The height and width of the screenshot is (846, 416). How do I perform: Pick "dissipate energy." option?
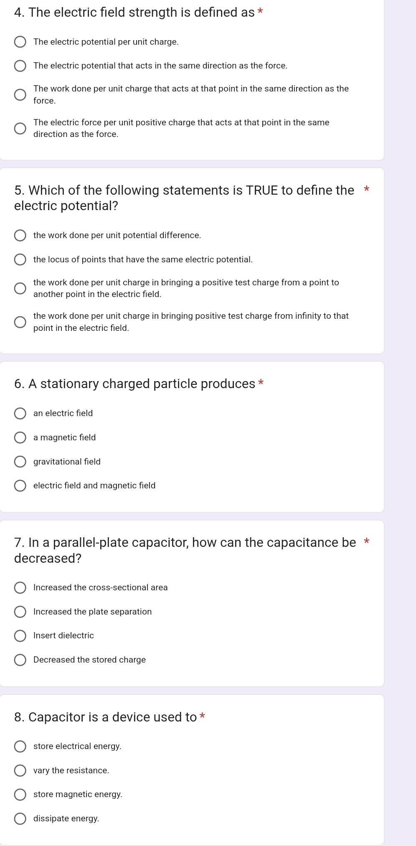pos(20,818)
